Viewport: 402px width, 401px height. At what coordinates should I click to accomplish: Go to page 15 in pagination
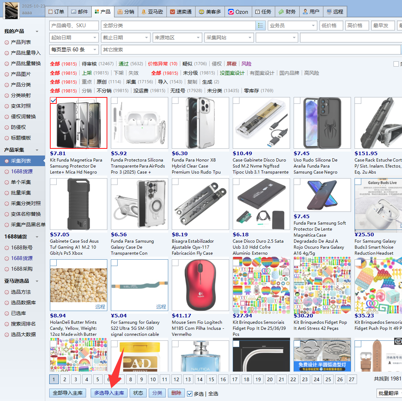point(211,379)
